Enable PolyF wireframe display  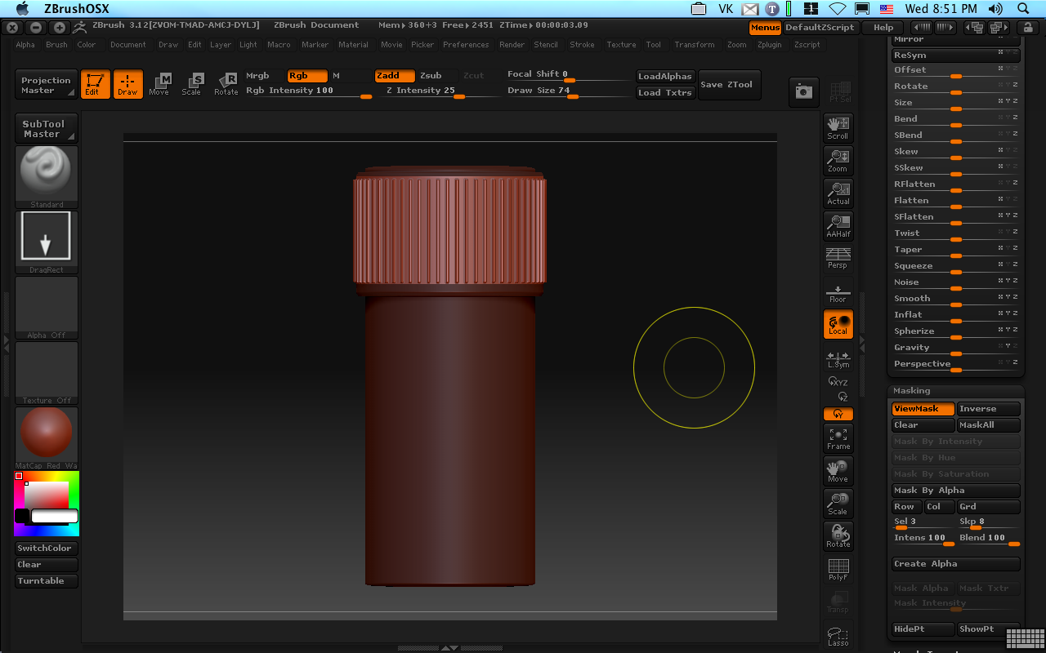click(838, 569)
